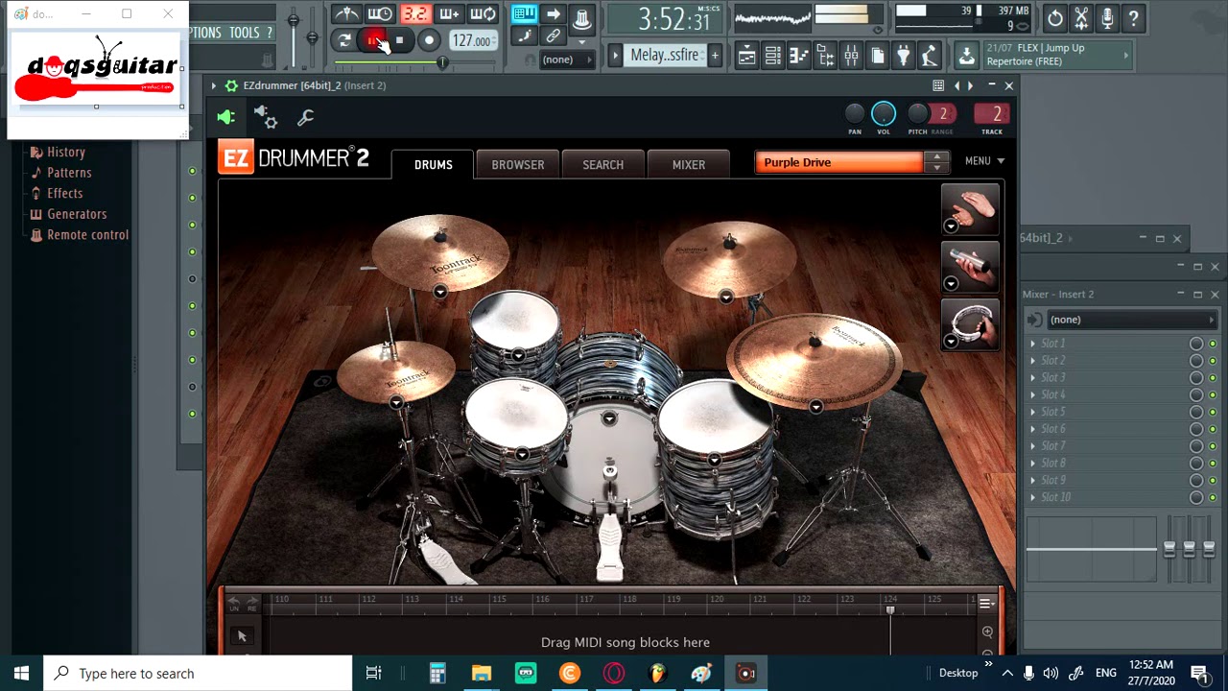Select Slot 3 in Mixer Insert 2
This screenshot has width=1228, height=691.
coord(1107,378)
